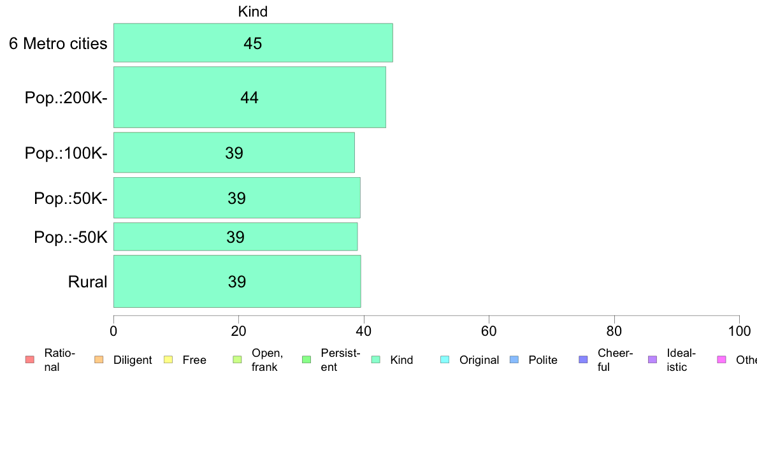Click the Pop.:200K- bar showing 44

tap(250, 97)
